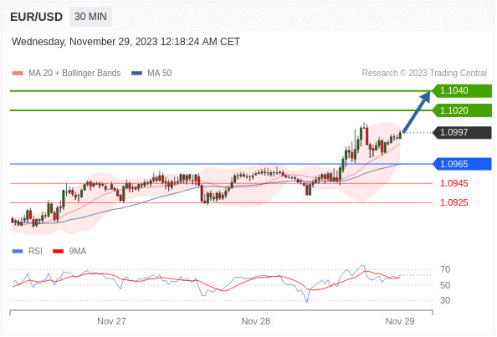Click the EUR/USD pair title
497x337 pixels.
[x=37, y=17]
